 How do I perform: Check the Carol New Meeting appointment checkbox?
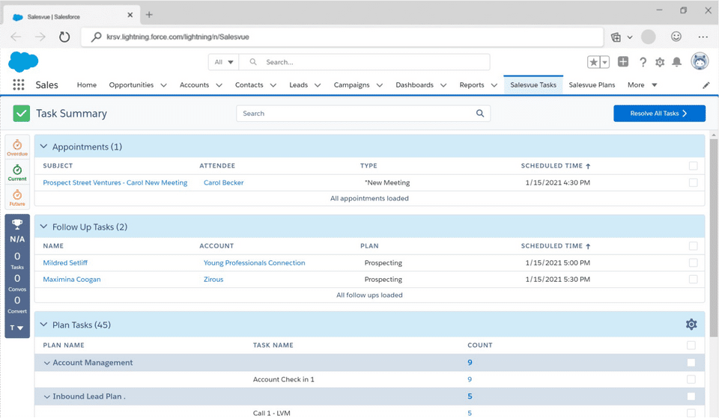click(693, 182)
